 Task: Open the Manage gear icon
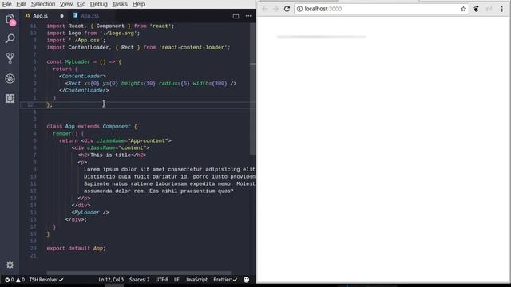pyautogui.click(x=10, y=265)
